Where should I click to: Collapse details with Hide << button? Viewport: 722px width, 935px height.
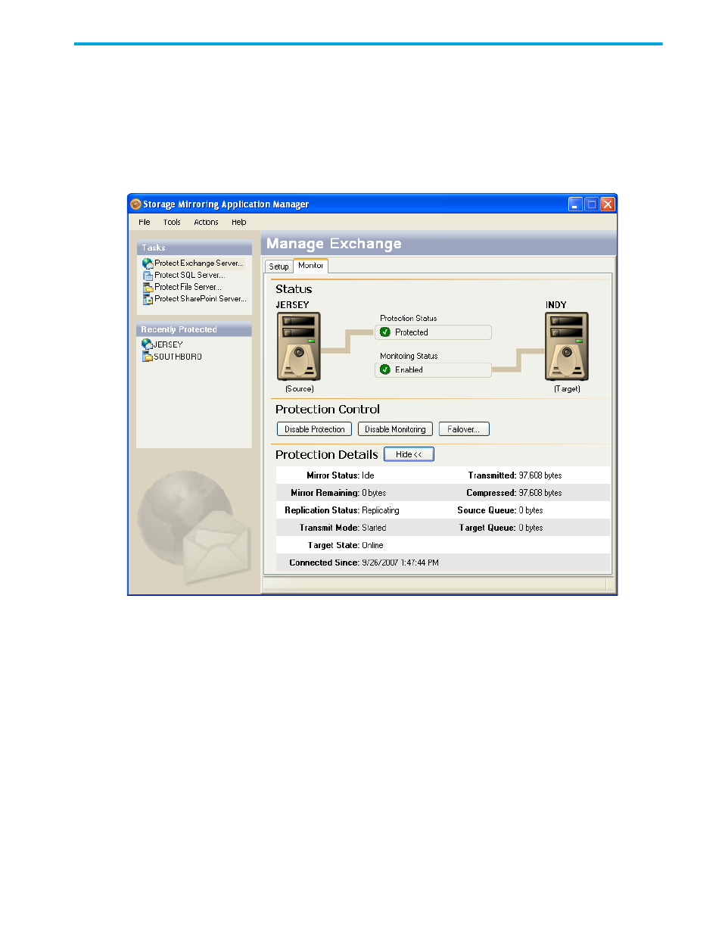coord(409,454)
